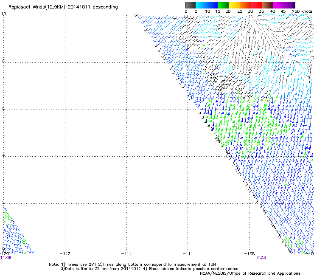
Task: Click the longitude '-108' axis label
Action: 250,254
